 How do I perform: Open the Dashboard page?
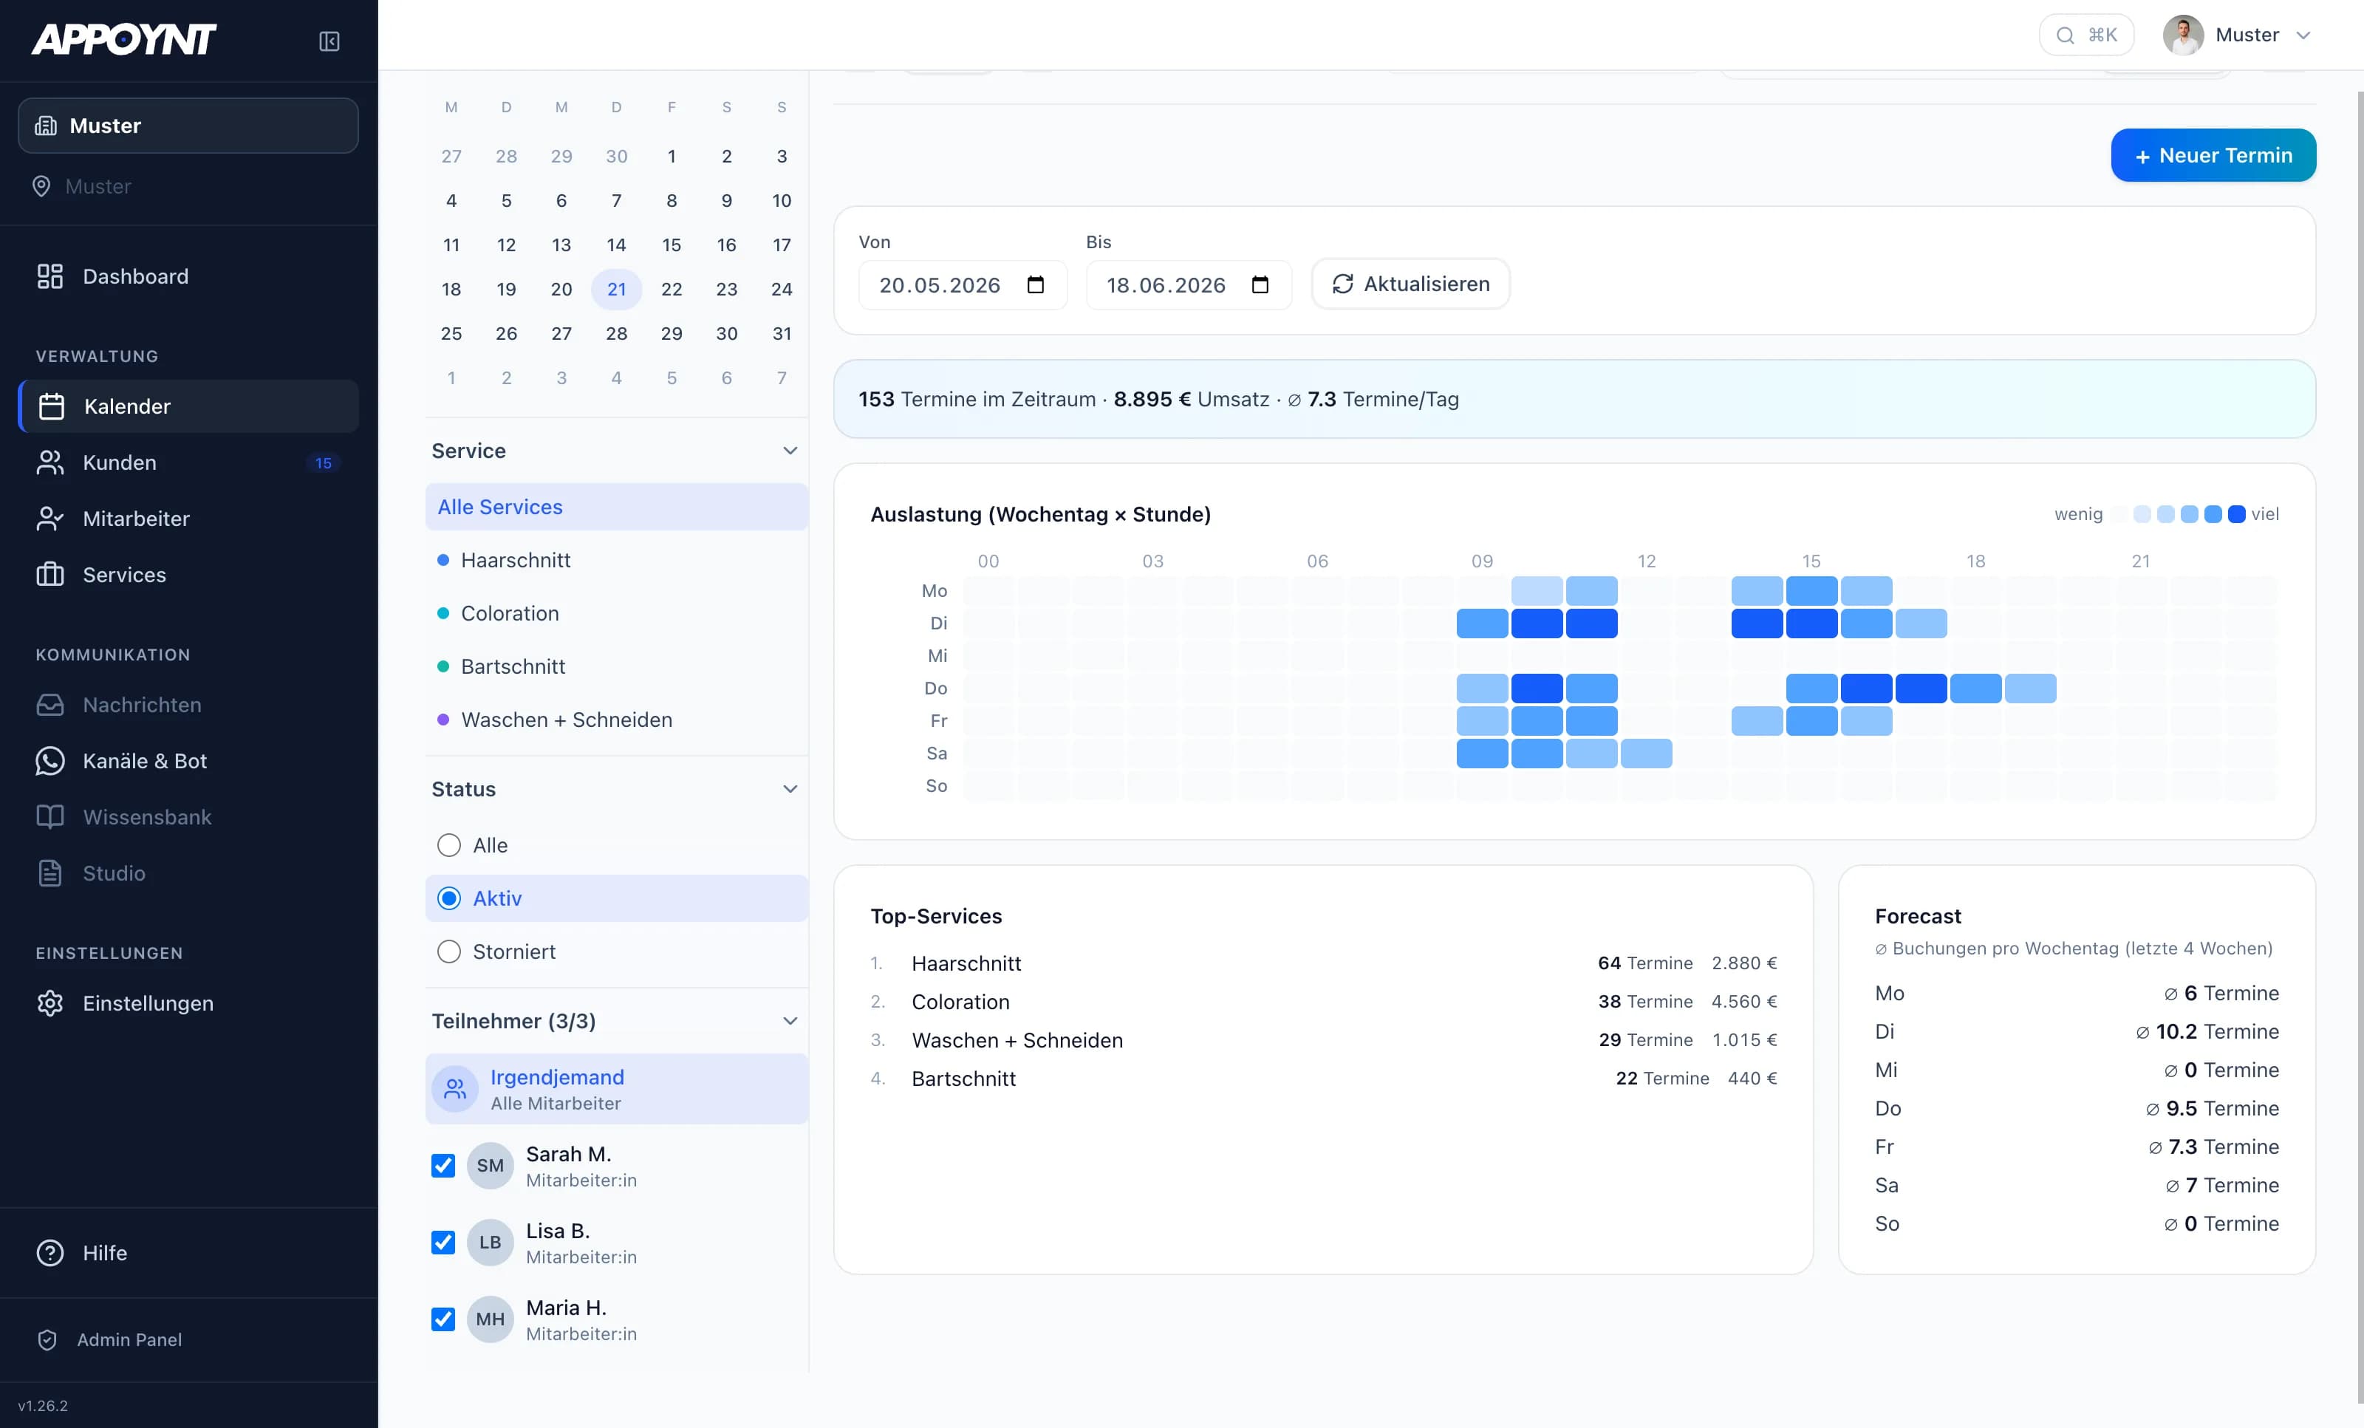188,276
